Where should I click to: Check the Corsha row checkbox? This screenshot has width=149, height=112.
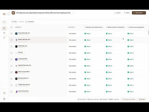coord(11,53)
